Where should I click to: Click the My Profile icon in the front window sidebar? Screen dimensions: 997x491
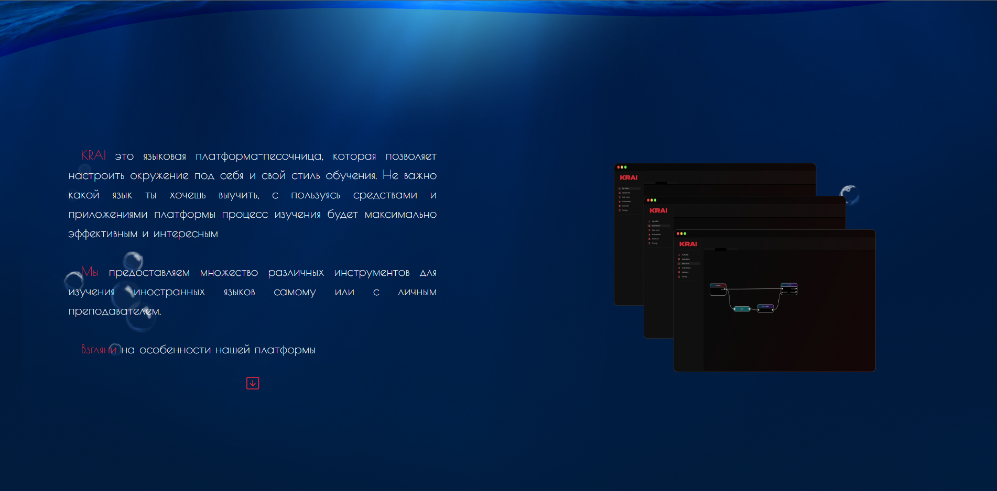point(679,255)
